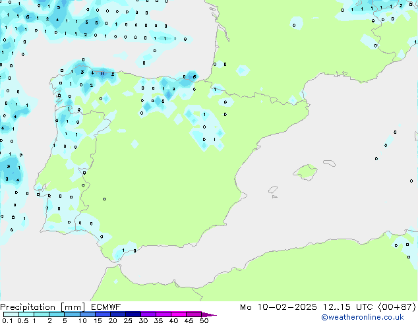
Task: Click the '[mm]' unit label
Action: pos(73,307)
